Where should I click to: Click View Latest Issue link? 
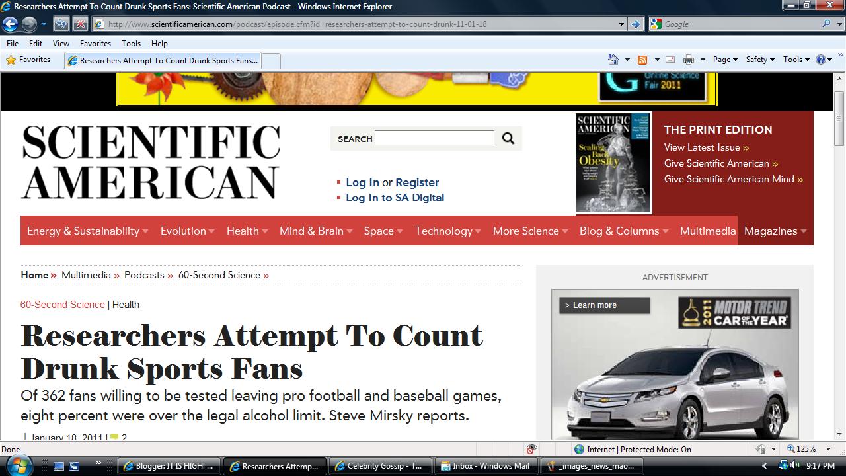click(x=707, y=147)
